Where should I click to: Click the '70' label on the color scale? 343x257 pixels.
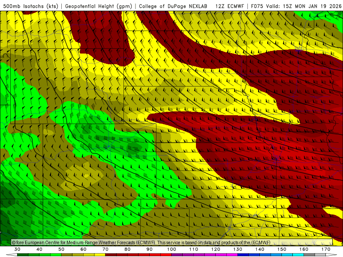click(105, 249)
